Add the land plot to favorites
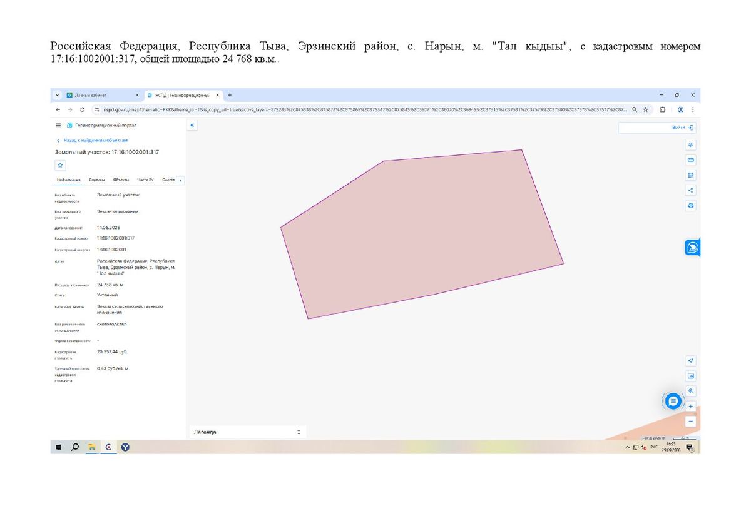751x531 pixels. (60, 165)
